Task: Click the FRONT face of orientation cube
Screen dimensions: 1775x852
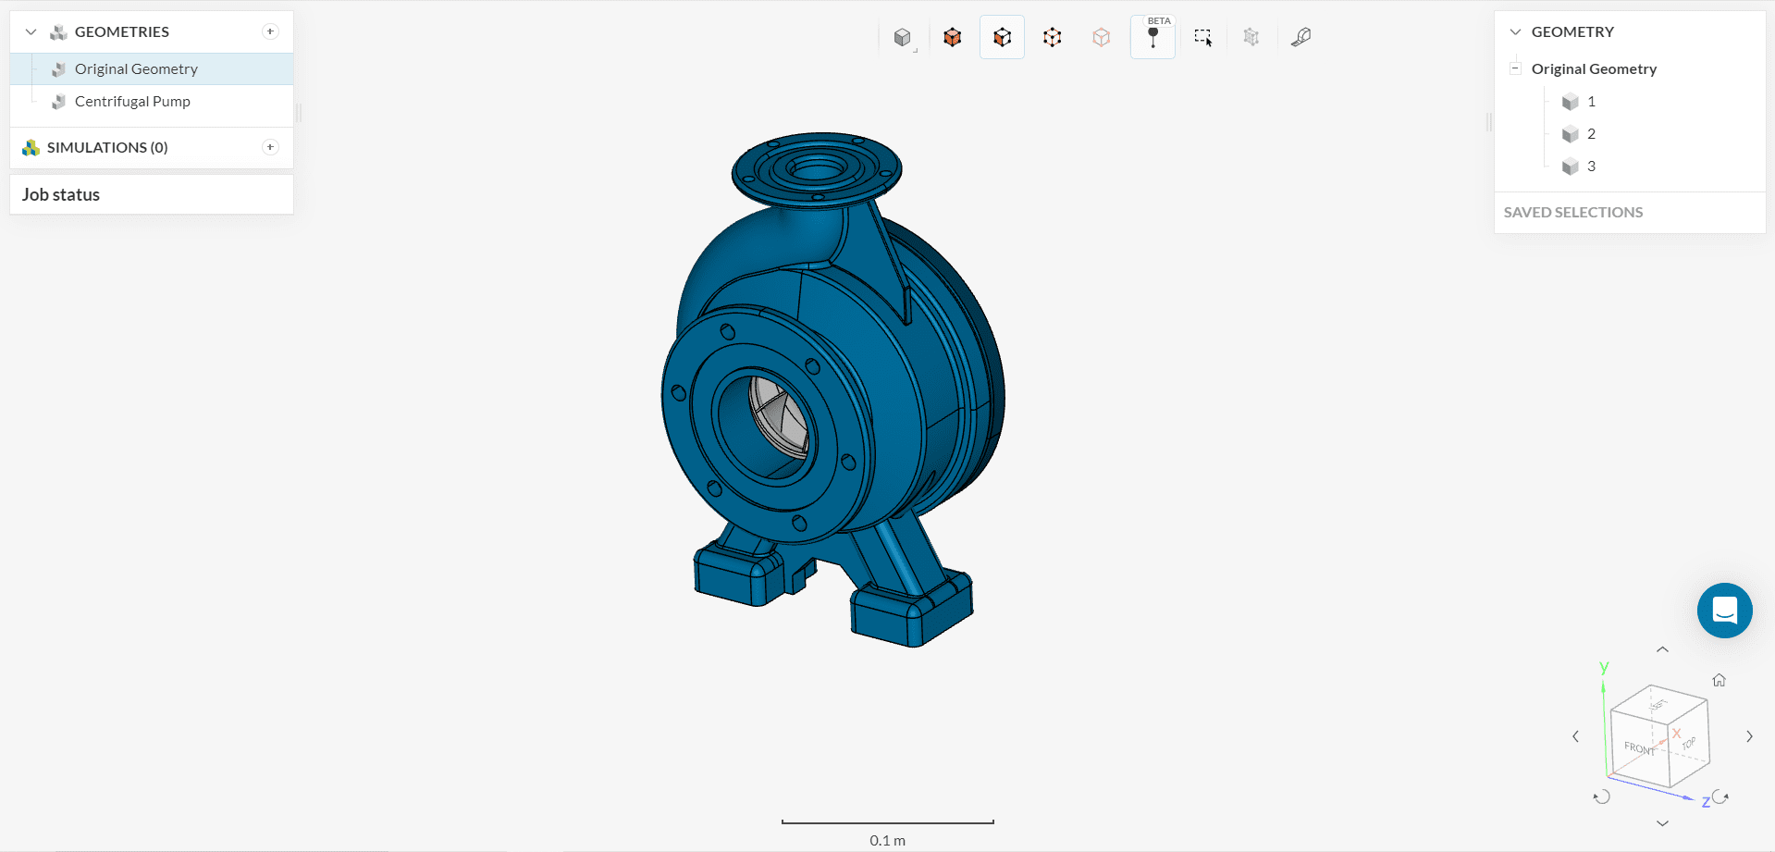Action: click(x=1638, y=747)
